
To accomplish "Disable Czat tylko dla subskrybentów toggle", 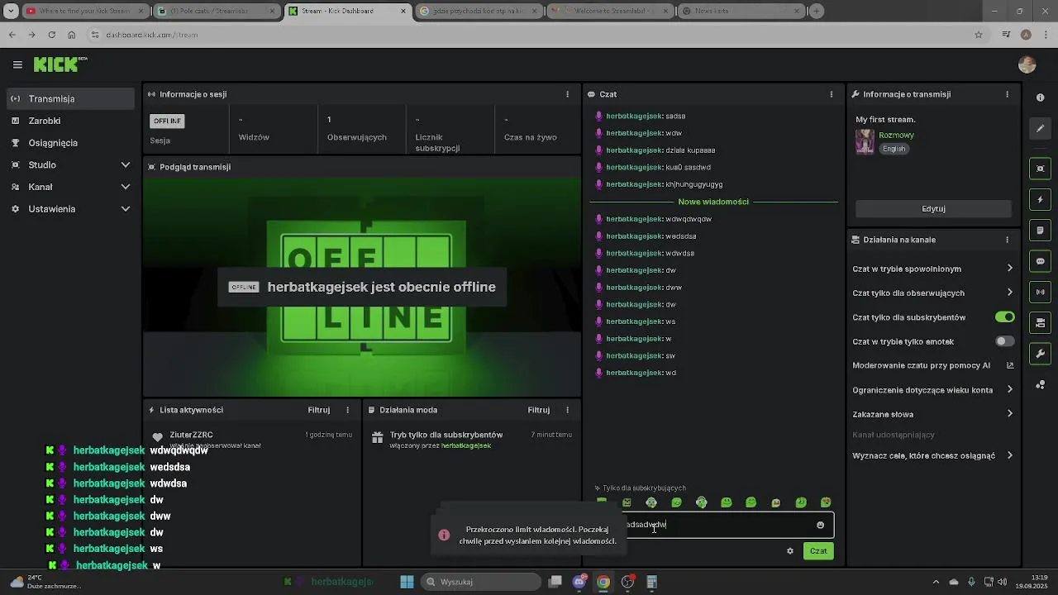I will pos(1004,317).
